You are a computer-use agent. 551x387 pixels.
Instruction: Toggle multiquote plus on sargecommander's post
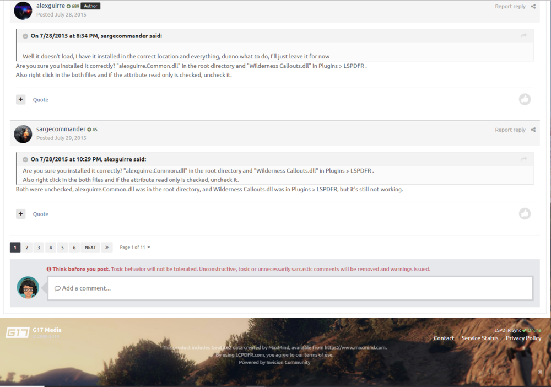click(21, 214)
